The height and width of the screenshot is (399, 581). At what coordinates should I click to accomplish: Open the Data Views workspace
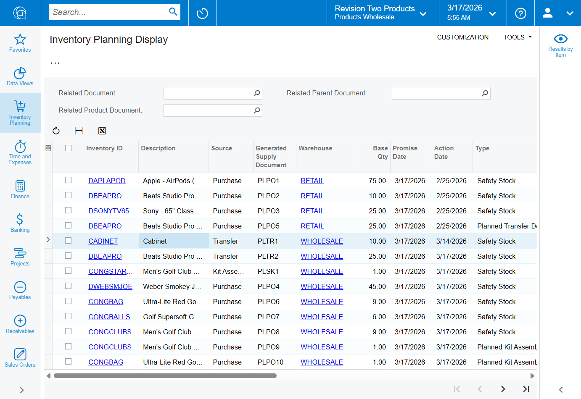[20, 76]
